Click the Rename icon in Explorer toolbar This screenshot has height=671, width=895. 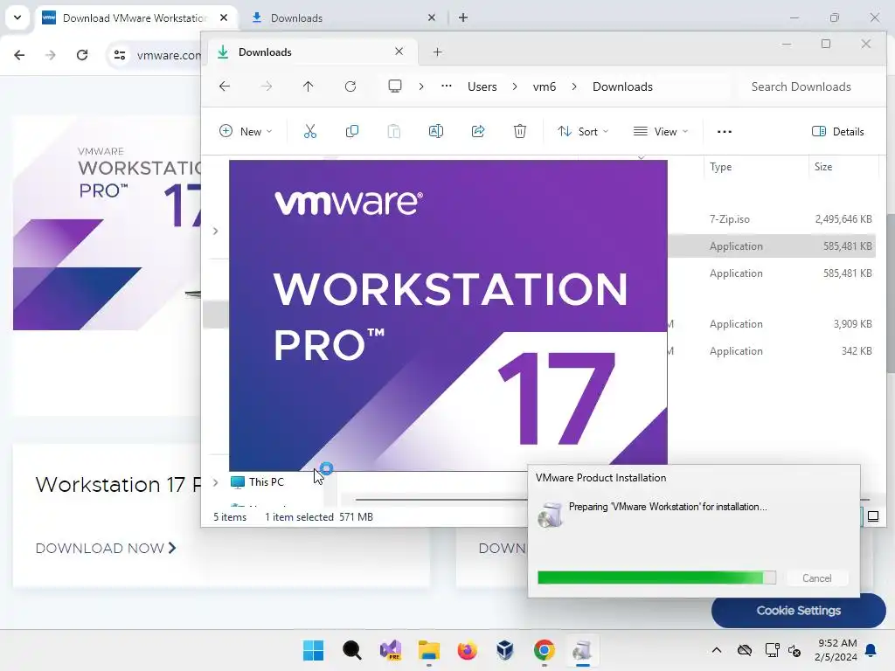click(435, 132)
